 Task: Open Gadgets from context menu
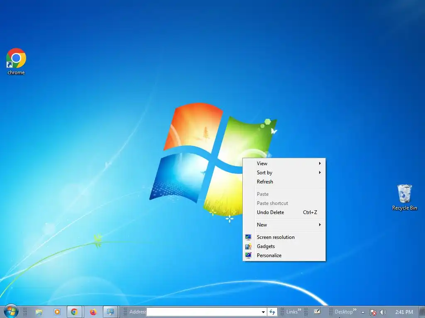[x=284, y=246]
